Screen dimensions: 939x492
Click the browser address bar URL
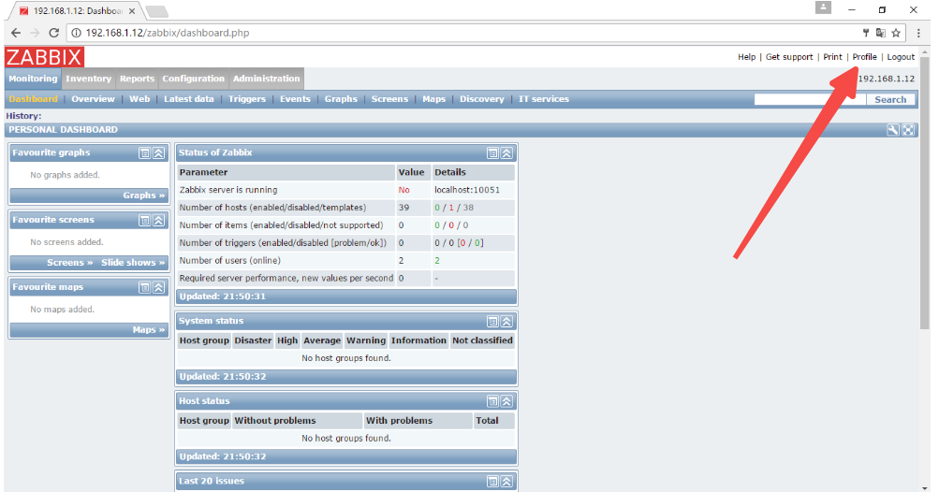(x=168, y=33)
